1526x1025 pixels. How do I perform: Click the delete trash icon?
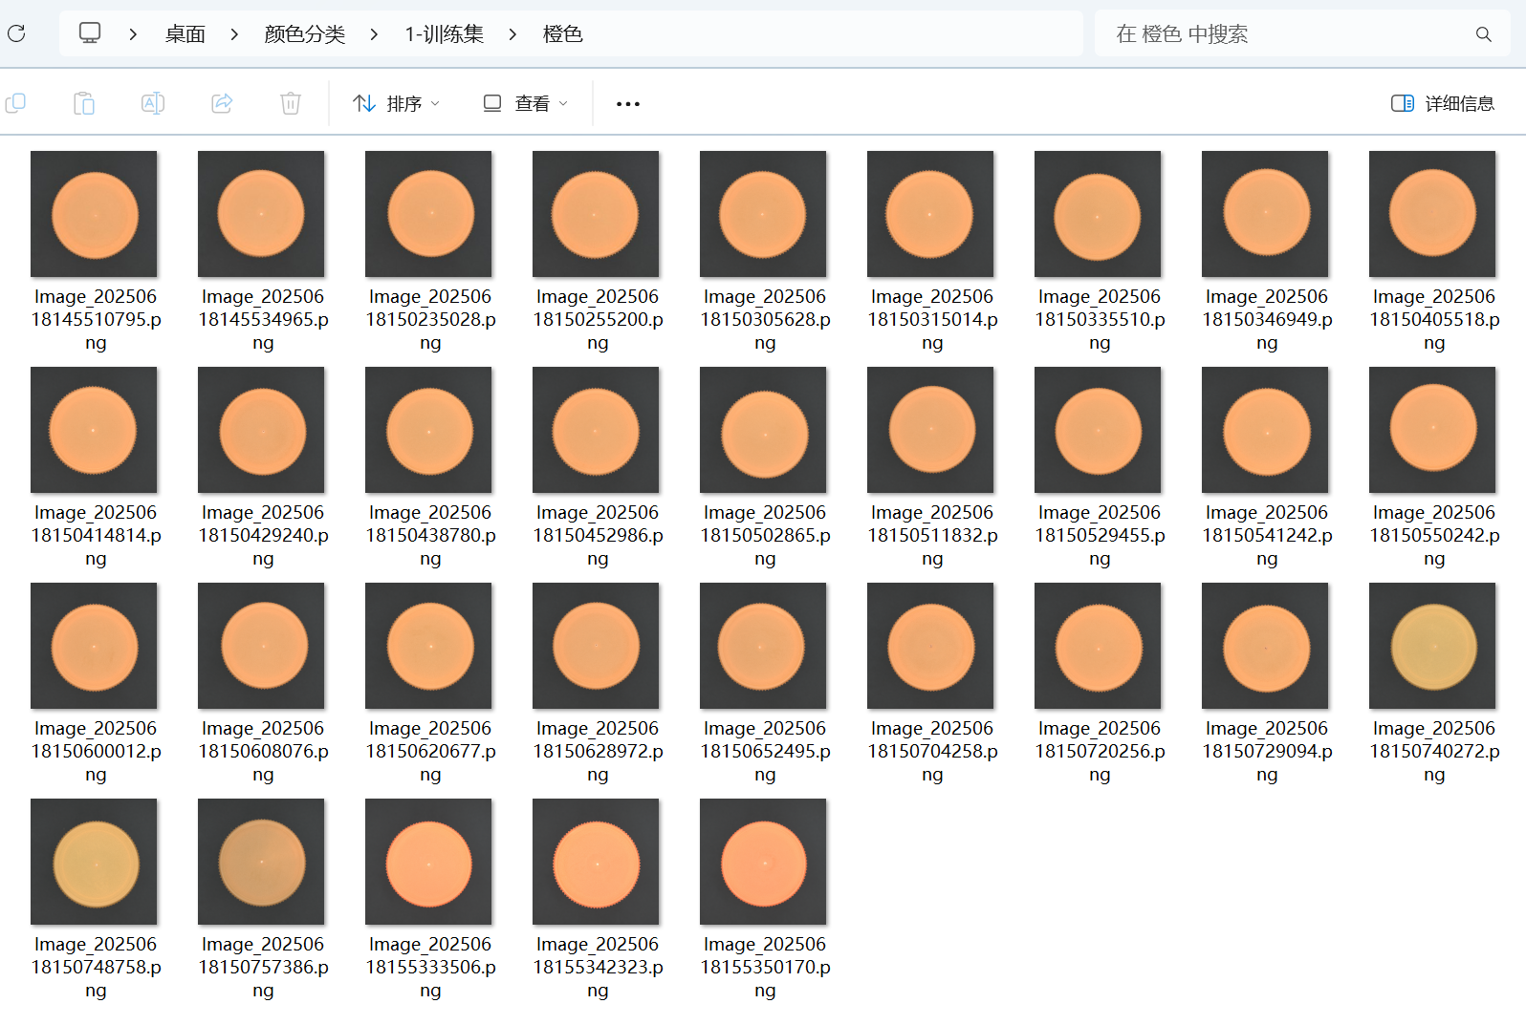pyautogui.click(x=291, y=103)
